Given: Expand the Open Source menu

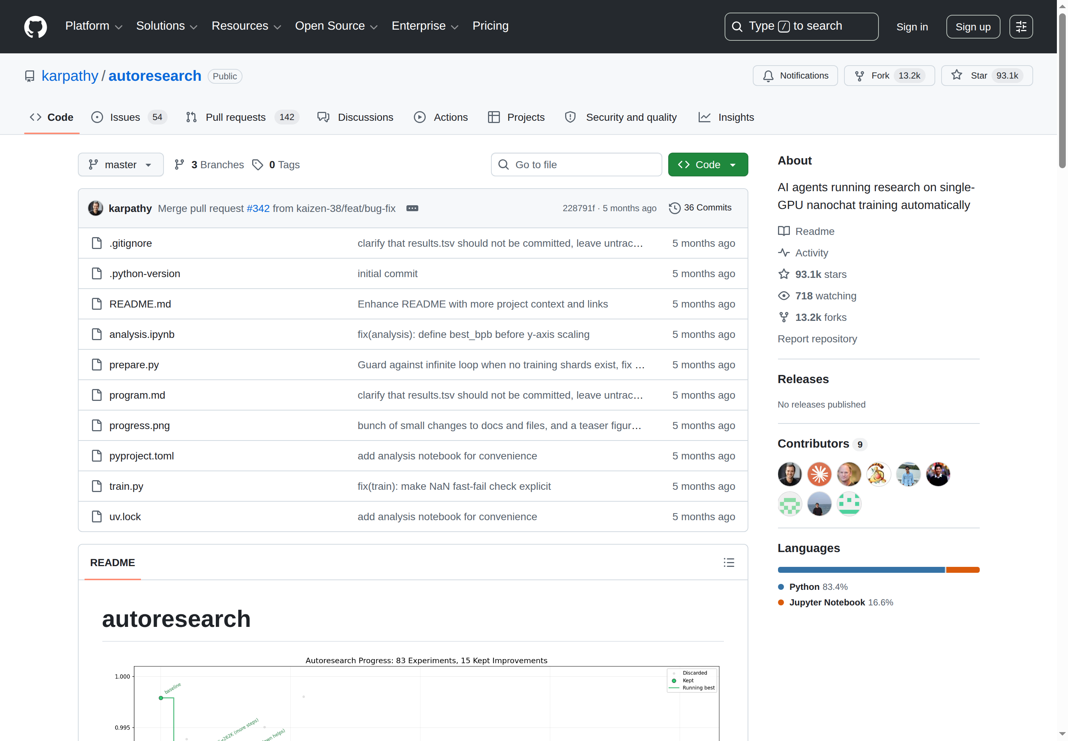Looking at the screenshot, I should [336, 26].
